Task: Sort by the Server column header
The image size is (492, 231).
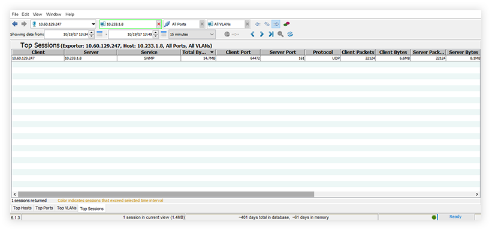Action: coord(91,53)
